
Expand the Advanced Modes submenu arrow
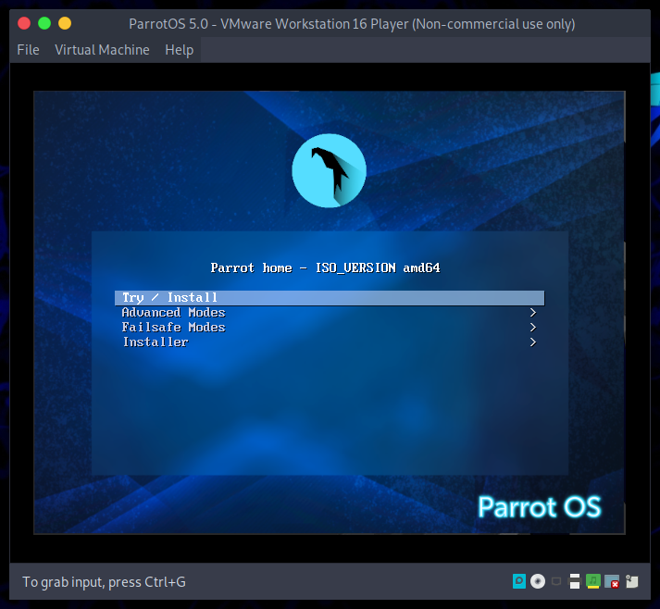click(533, 313)
